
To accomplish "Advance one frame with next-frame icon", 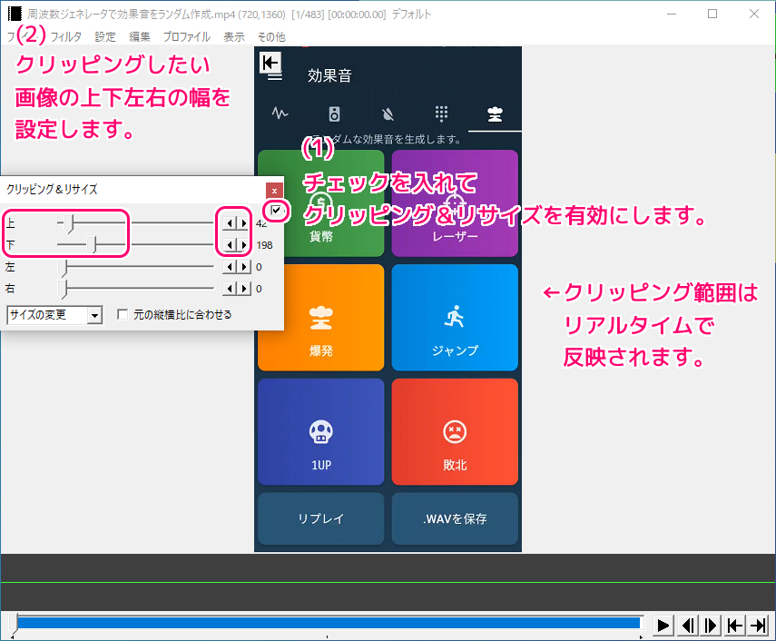I will point(712,626).
